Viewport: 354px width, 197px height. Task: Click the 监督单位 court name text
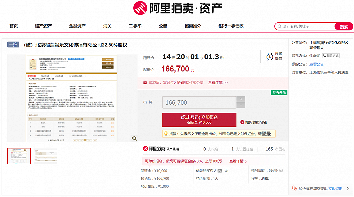tap(329, 72)
